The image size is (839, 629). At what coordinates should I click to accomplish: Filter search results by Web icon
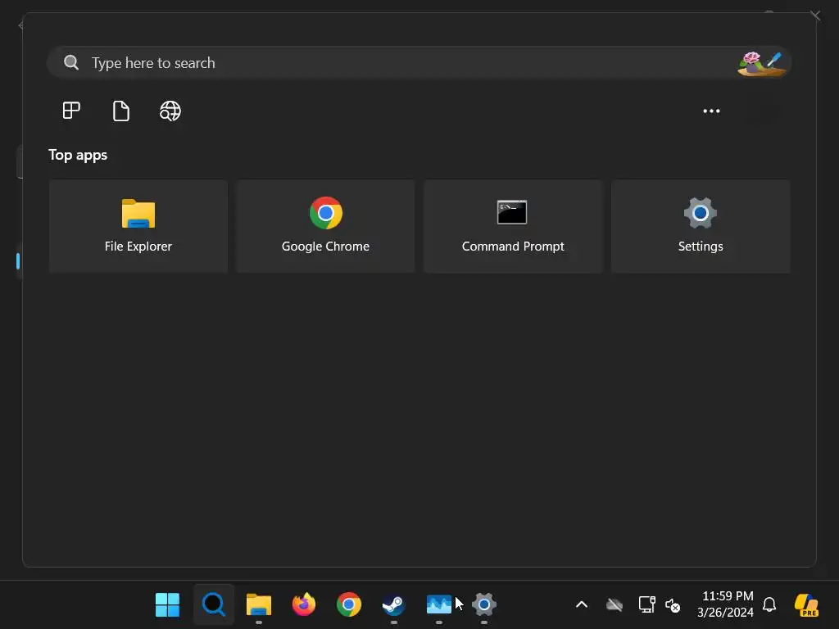[x=170, y=111]
